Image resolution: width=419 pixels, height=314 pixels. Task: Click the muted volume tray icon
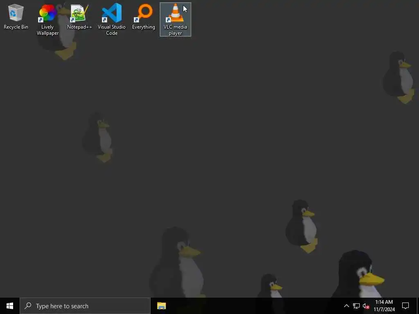[x=366, y=306]
